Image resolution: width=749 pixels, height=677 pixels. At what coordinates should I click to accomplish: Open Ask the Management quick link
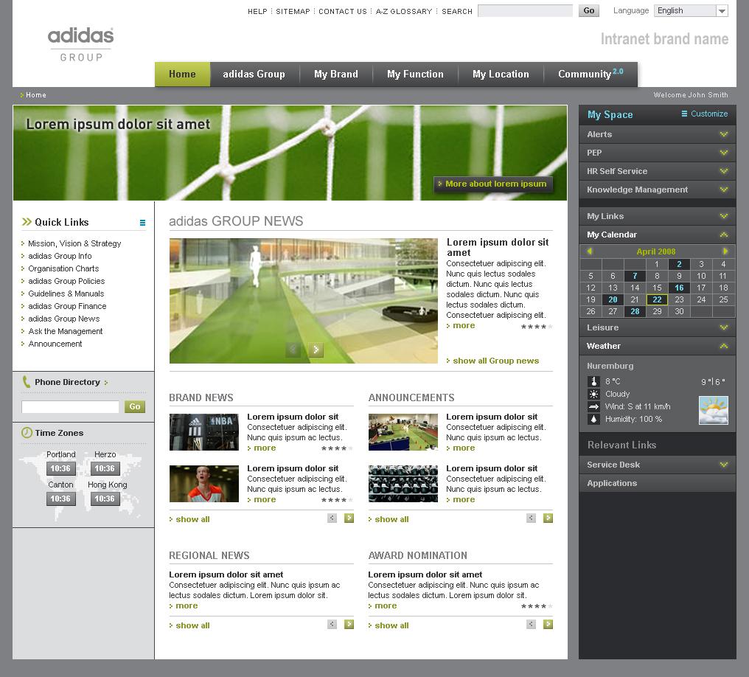[66, 331]
